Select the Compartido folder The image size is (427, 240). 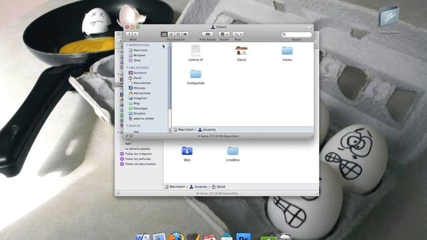coord(195,77)
